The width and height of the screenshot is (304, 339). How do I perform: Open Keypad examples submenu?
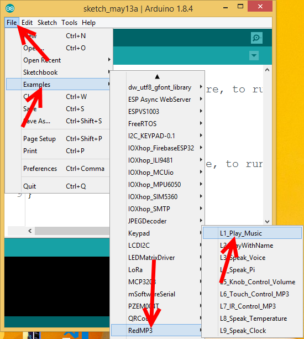coord(156,233)
